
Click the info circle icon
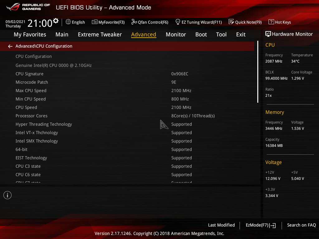tap(7, 195)
